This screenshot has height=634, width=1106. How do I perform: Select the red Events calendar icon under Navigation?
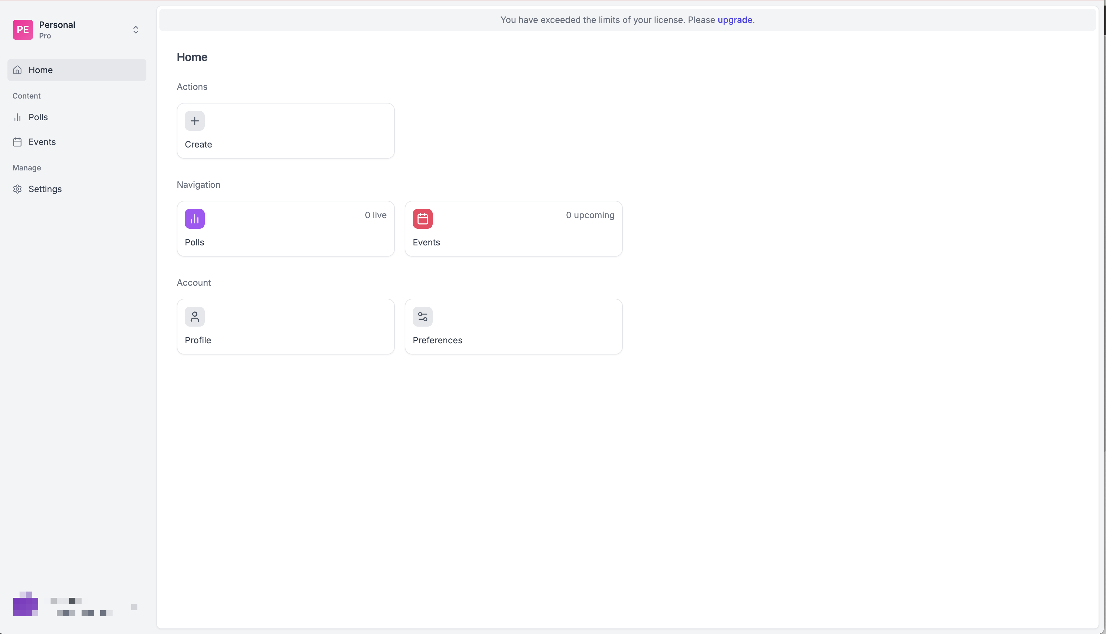tap(422, 218)
